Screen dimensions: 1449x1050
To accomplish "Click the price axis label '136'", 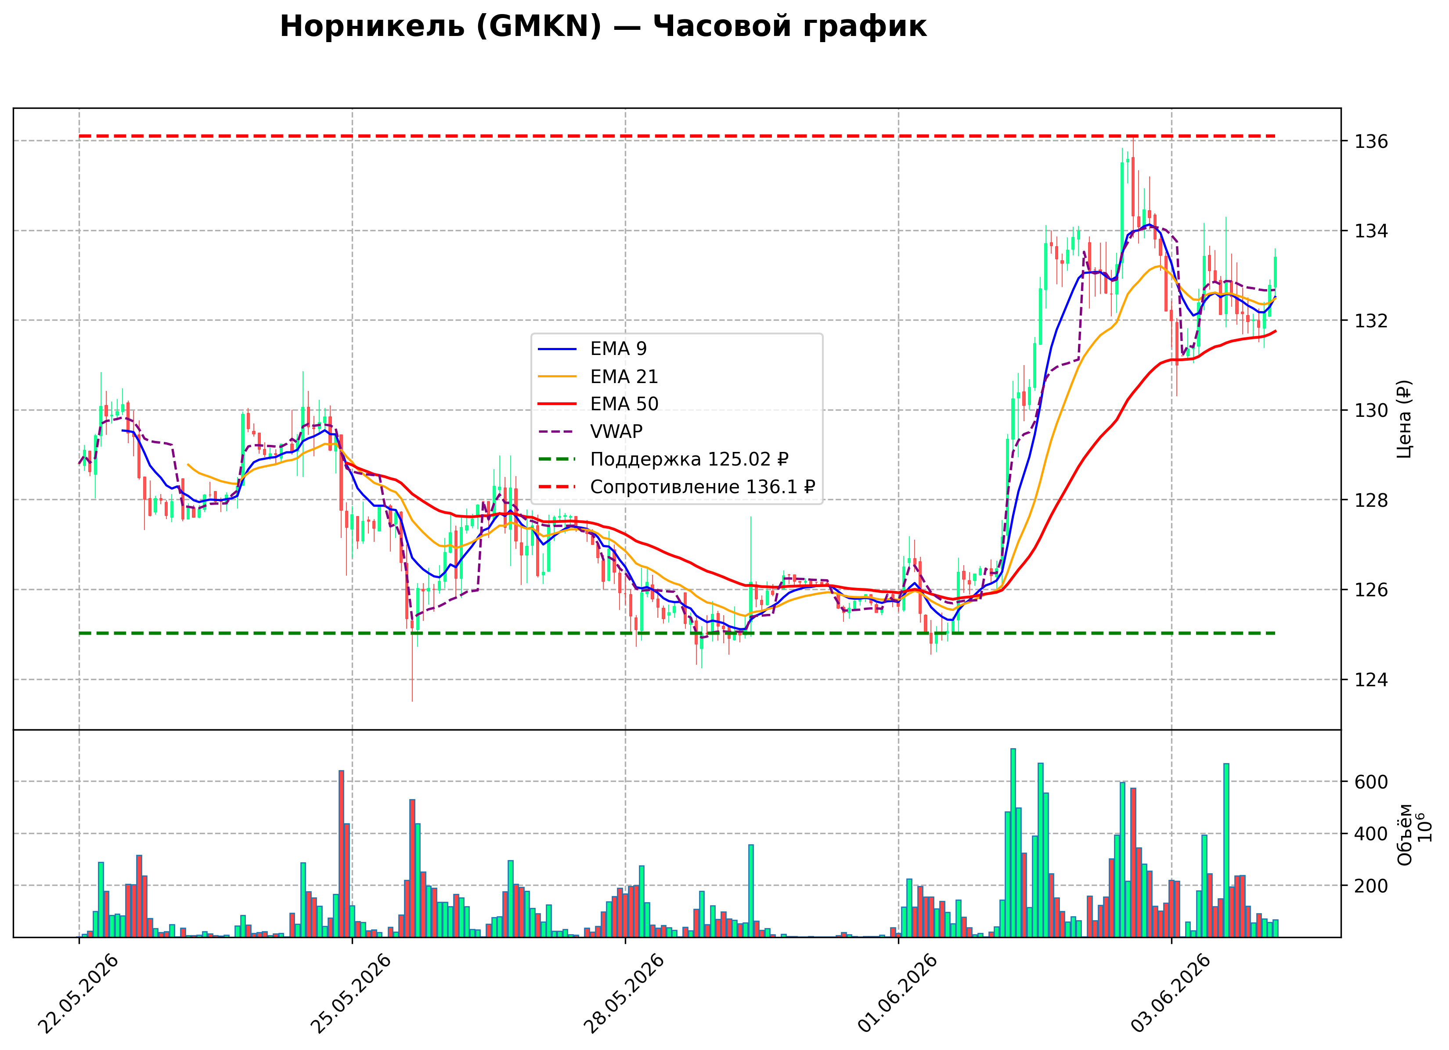I will [1372, 141].
